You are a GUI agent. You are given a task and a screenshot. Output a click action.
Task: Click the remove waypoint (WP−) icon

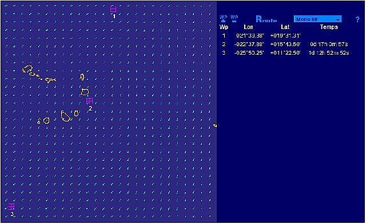tap(234, 19)
